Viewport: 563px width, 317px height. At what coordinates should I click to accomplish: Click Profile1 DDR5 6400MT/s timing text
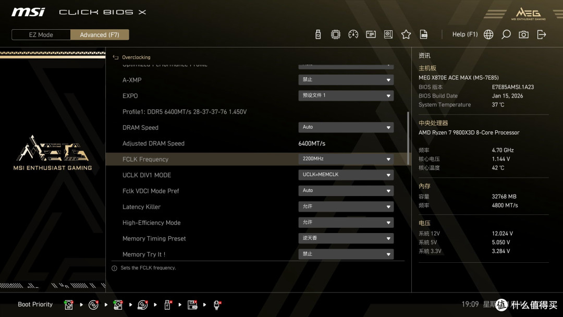185,112
